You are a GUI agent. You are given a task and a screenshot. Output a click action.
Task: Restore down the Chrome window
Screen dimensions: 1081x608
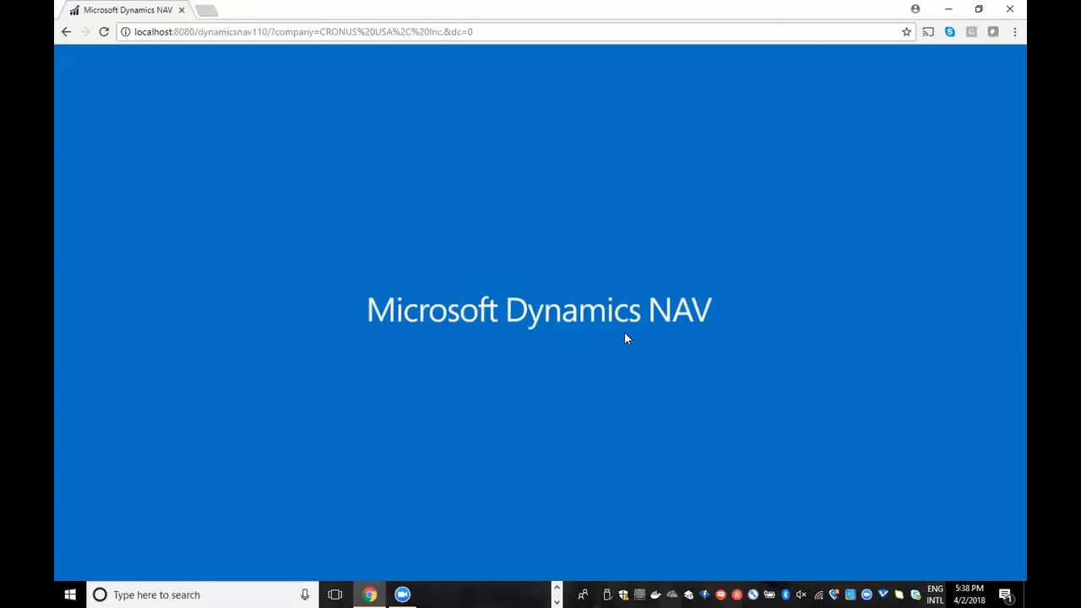click(x=979, y=9)
